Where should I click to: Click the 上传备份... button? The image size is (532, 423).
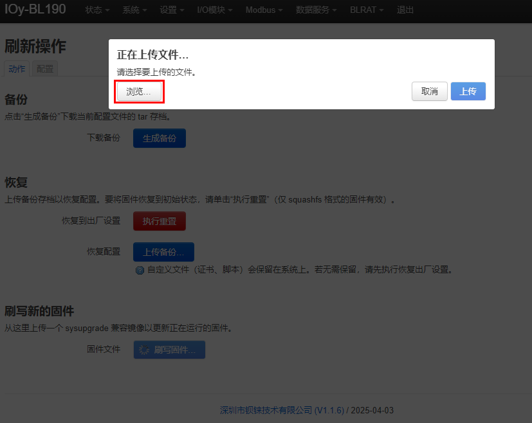163,252
